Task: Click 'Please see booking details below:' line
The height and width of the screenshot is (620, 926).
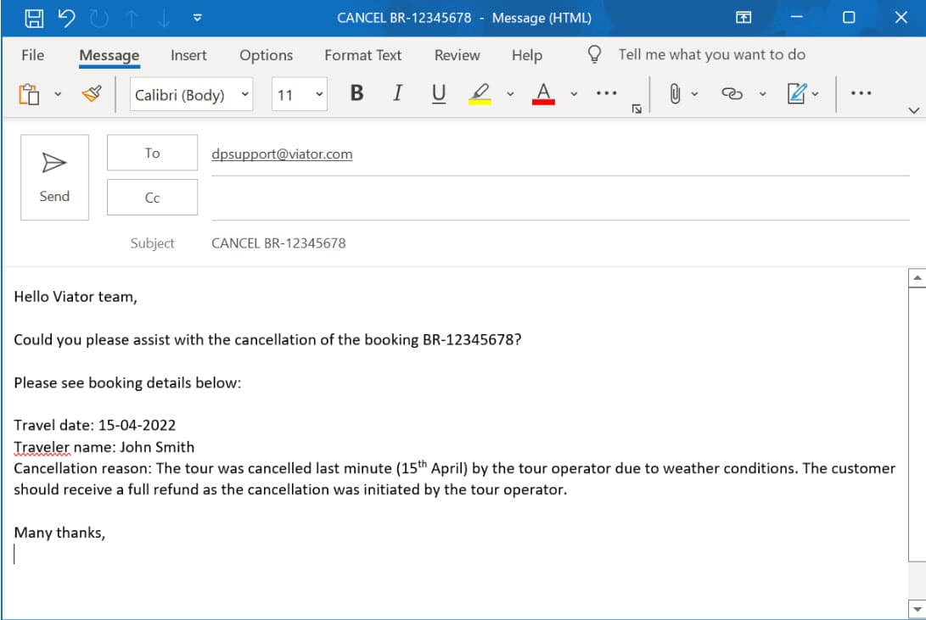Action: pos(127,383)
